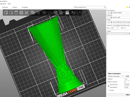The width and height of the screenshot is (130, 97).
Task: Open the Supports dropdown
Action: pos(121,25)
